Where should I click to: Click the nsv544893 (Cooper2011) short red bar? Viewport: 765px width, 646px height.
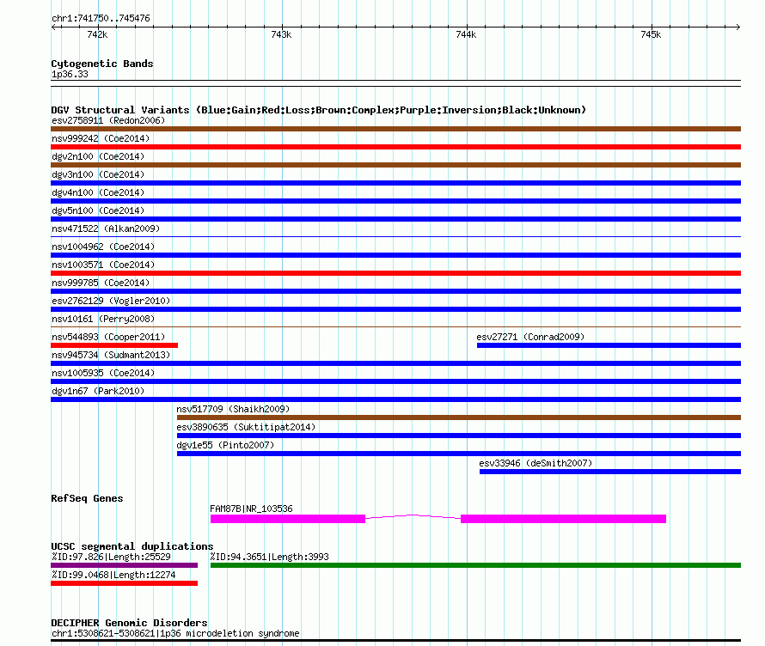[x=114, y=345]
